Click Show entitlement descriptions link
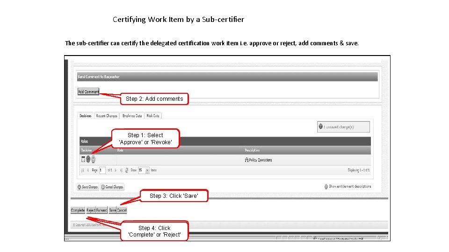The image size is (449, 252). [x=348, y=186]
